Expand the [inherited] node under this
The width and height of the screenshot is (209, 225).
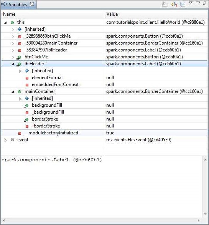click(x=13, y=30)
